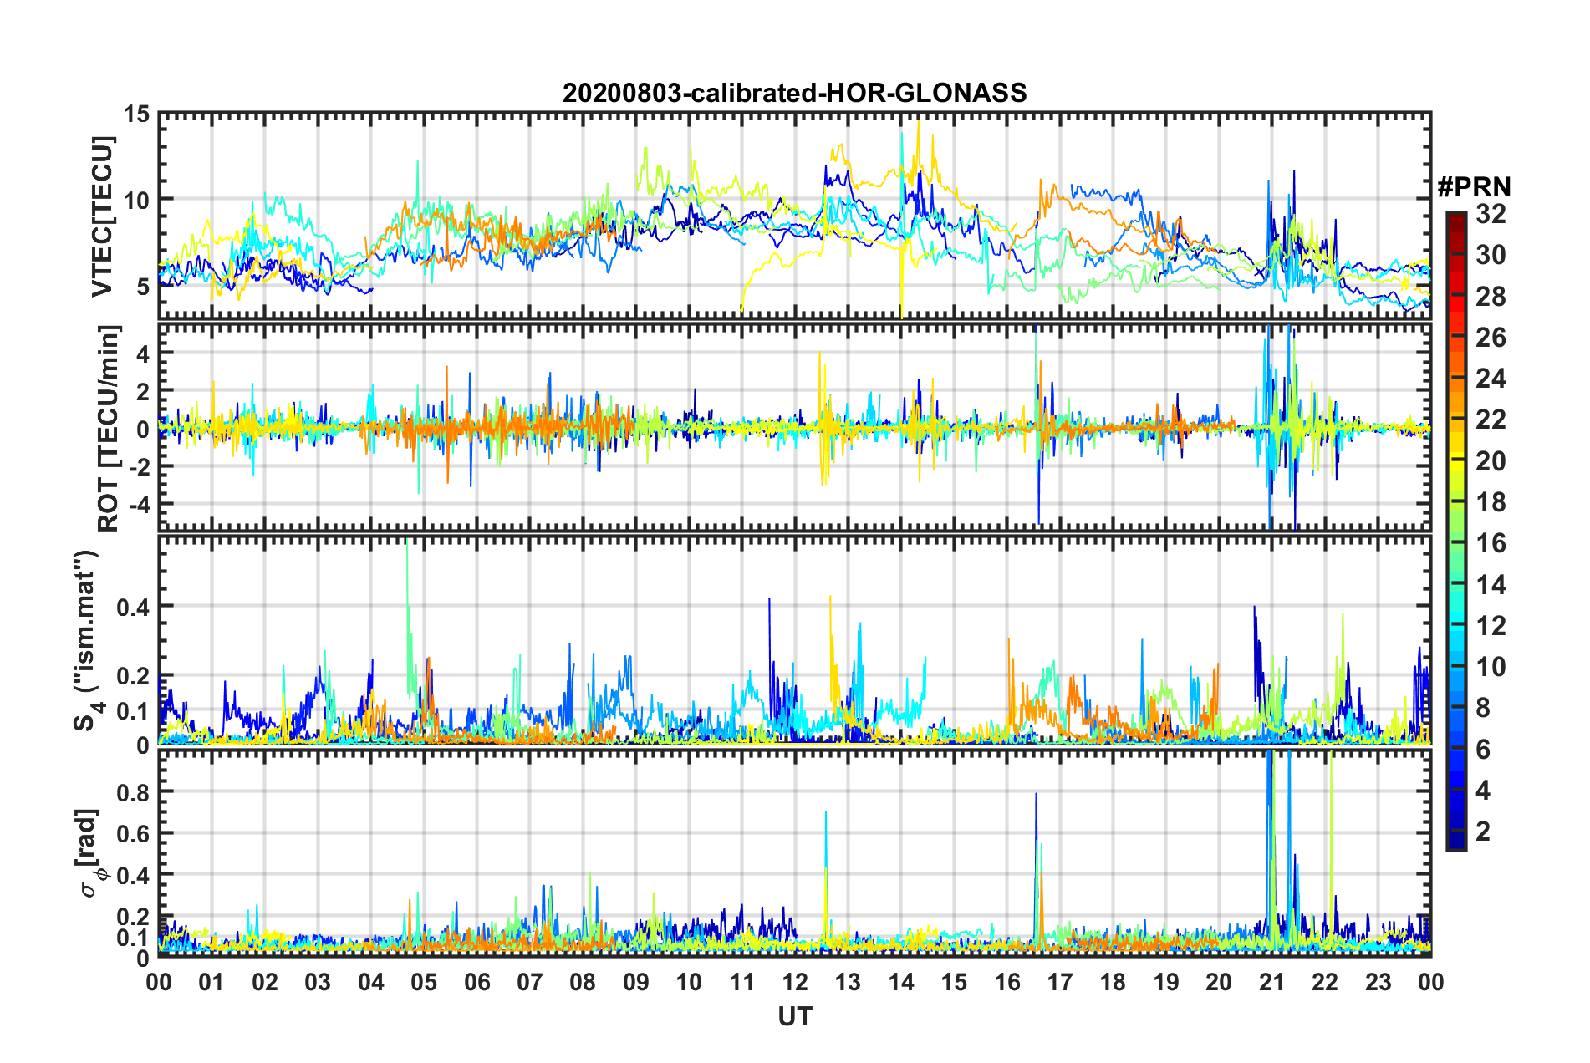Click VTEC y-axis tick label '15'
Screen dimensions: 1590x1063
136,114
